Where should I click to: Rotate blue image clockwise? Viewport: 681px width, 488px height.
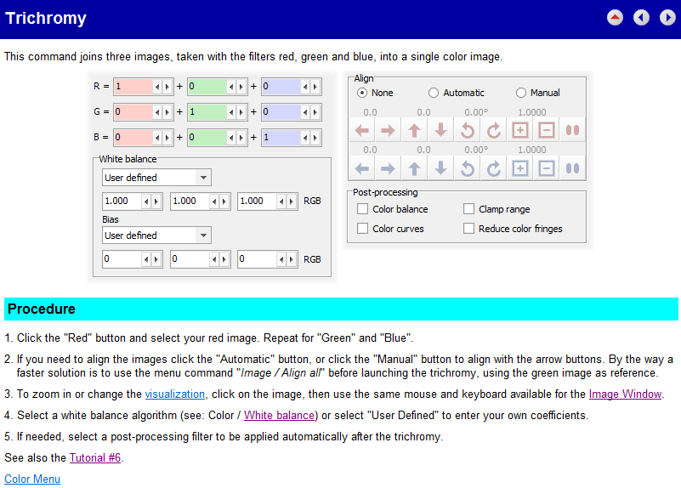tap(493, 168)
